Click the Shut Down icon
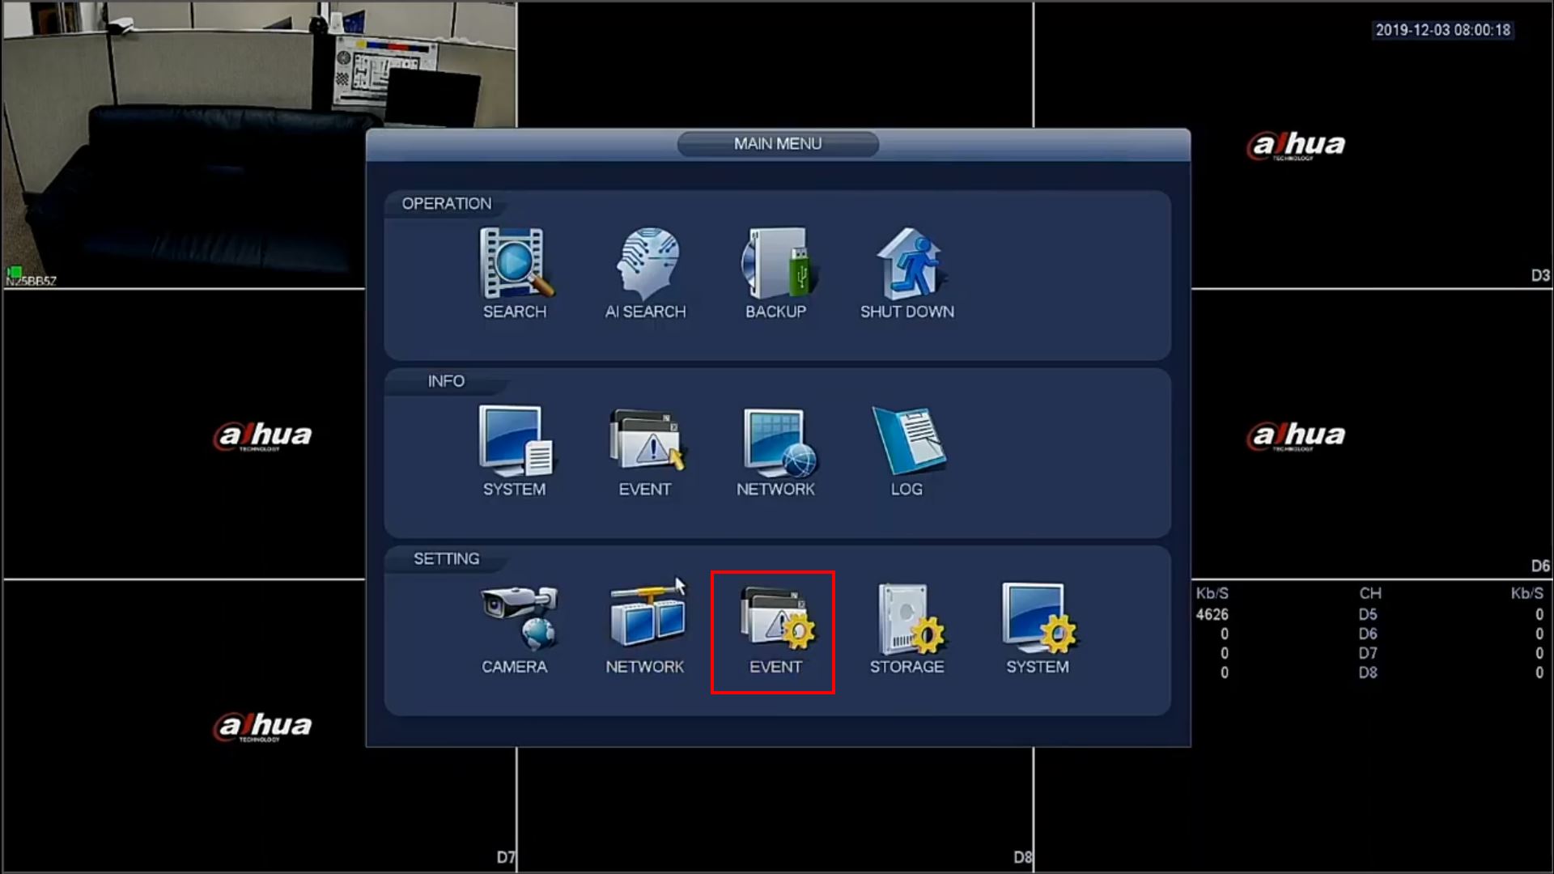The image size is (1554, 874). tap(906, 265)
